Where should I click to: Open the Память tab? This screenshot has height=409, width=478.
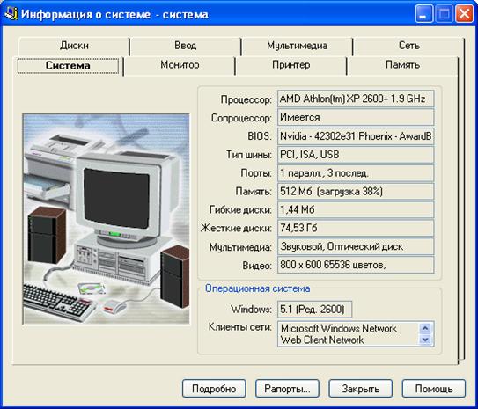(x=402, y=65)
